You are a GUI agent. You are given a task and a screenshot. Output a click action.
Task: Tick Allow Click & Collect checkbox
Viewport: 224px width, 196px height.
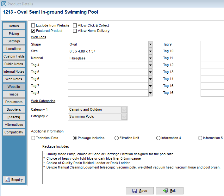[x=75, y=25]
